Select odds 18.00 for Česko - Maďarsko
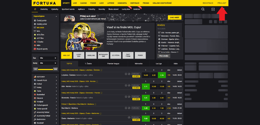Image resolution: width=260 pixels, height=125 pixels. 154,119
